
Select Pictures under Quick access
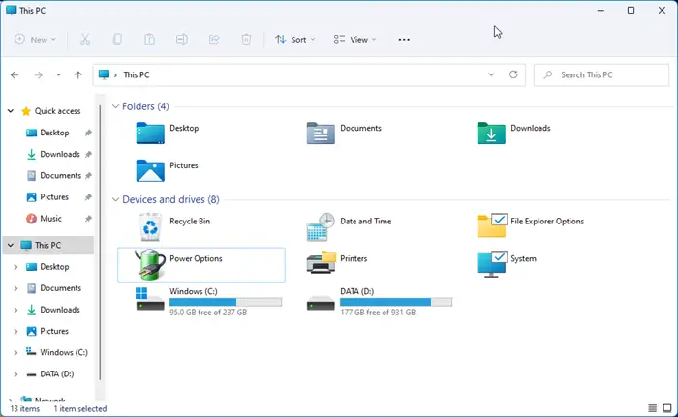point(54,197)
